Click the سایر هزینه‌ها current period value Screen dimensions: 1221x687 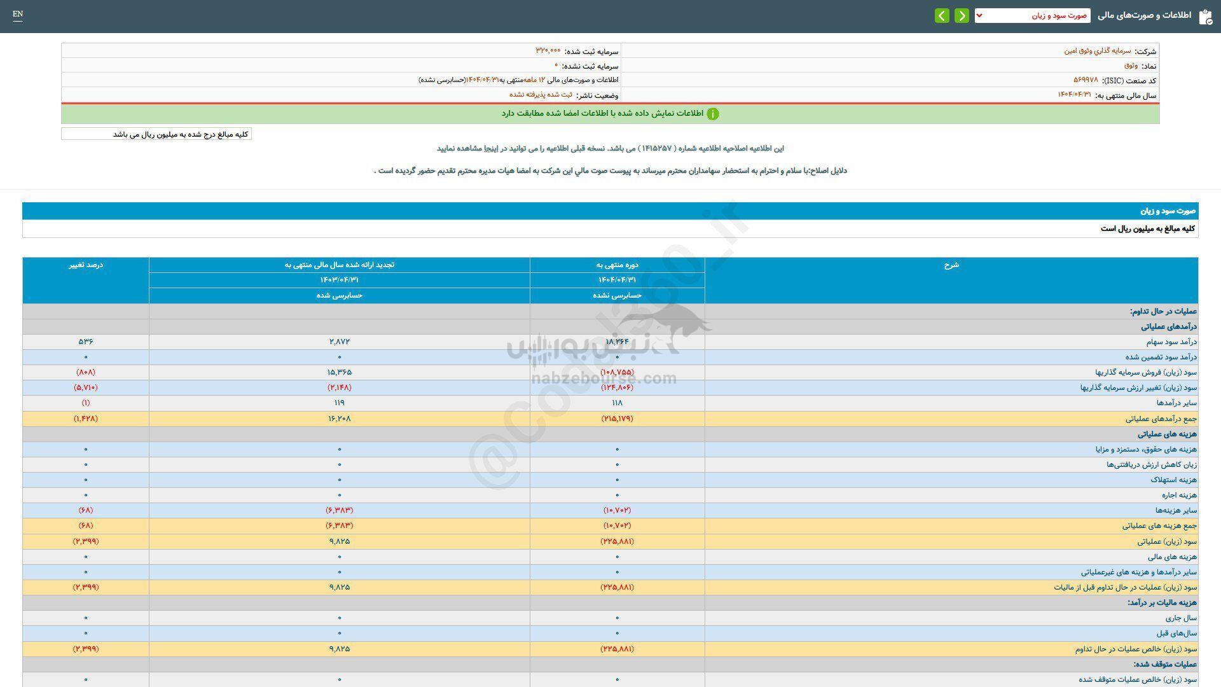[617, 510]
